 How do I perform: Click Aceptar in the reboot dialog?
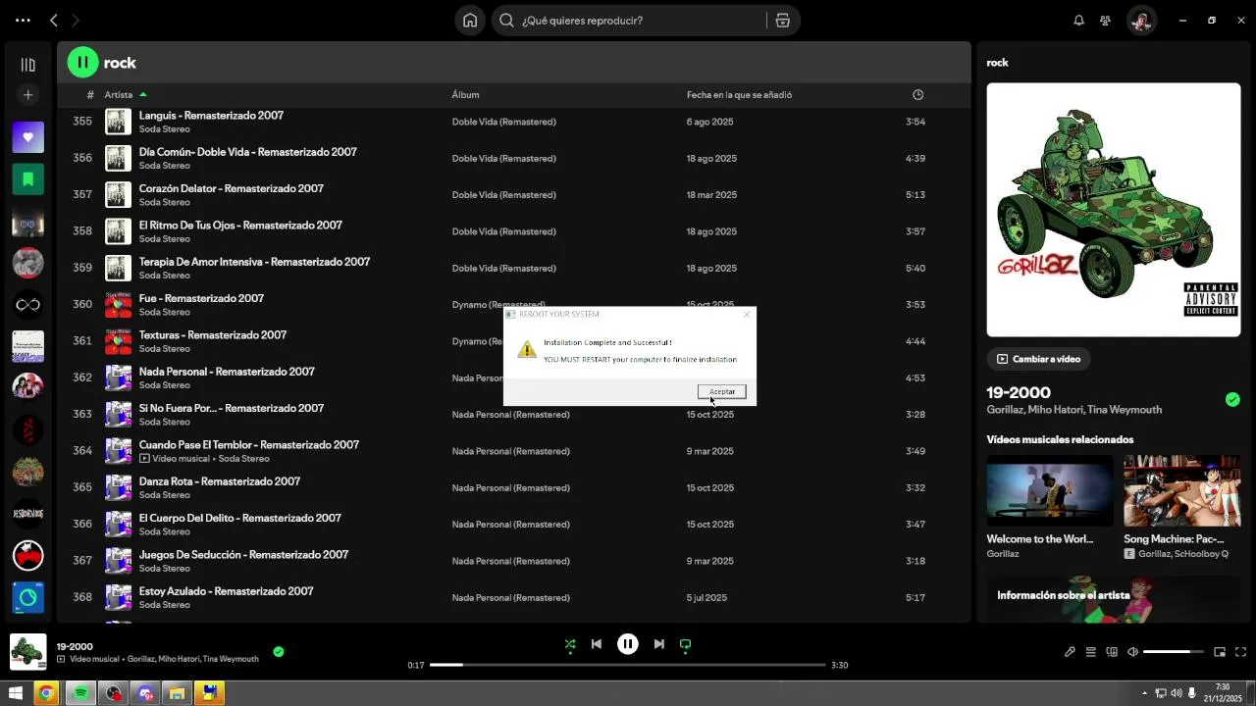(x=722, y=392)
